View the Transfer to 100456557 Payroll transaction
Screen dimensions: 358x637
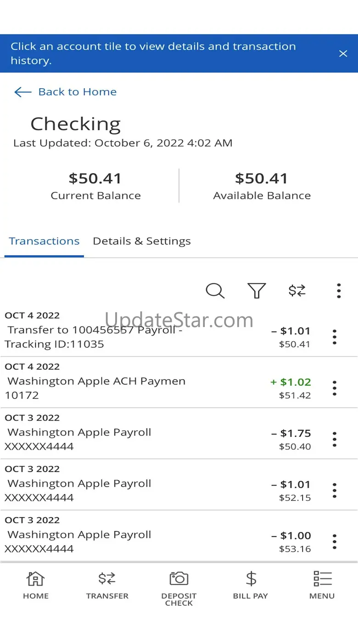click(138, 337)
